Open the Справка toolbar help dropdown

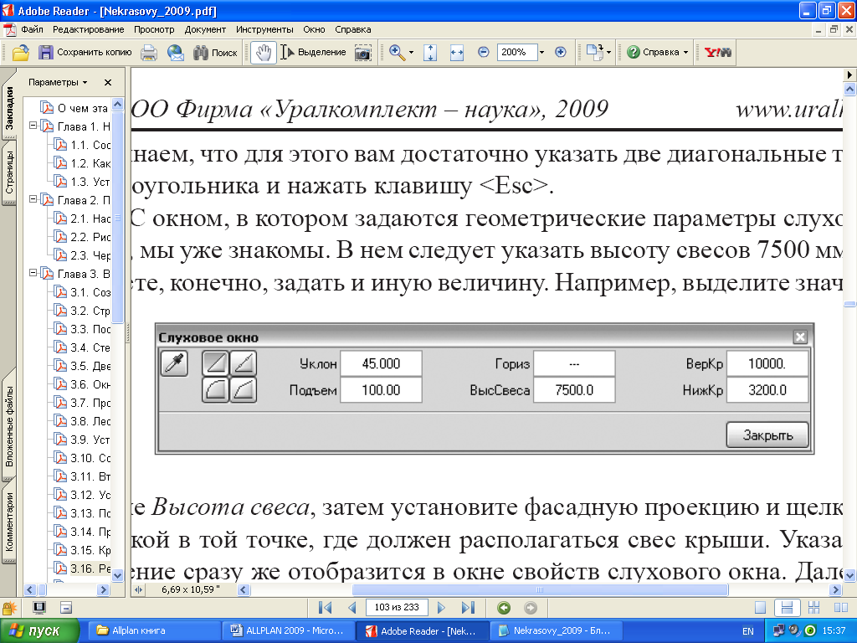point(658,53)
